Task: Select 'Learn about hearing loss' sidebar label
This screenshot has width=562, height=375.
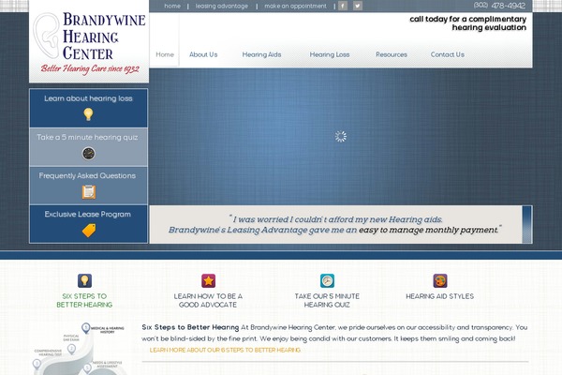Action: [88, 98]
